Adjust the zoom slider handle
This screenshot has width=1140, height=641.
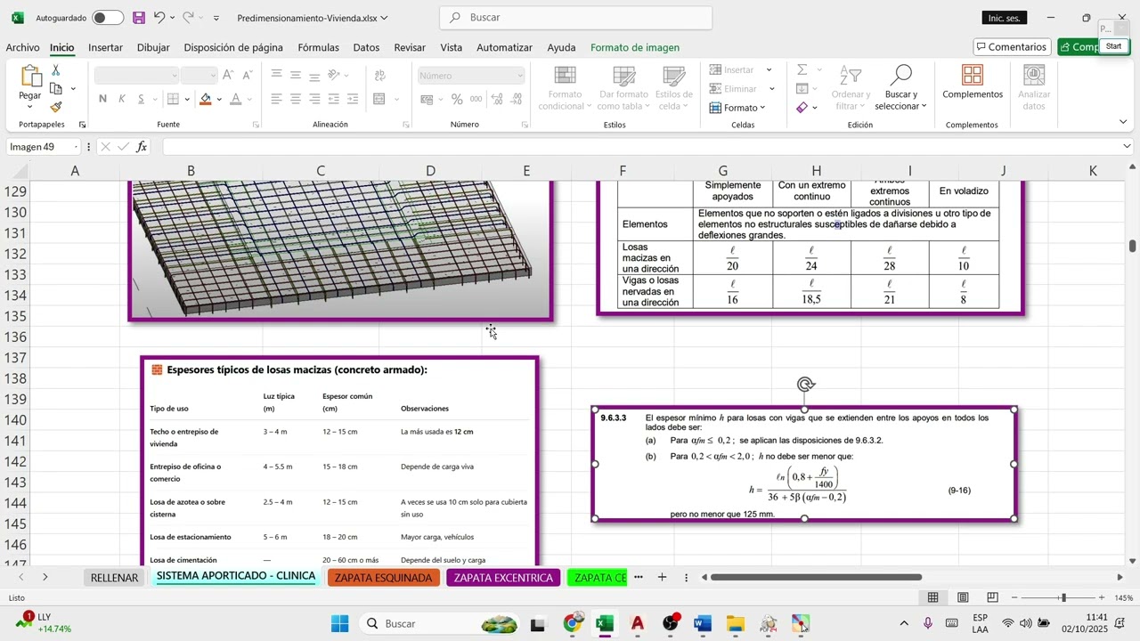[x=1063, y=597]
